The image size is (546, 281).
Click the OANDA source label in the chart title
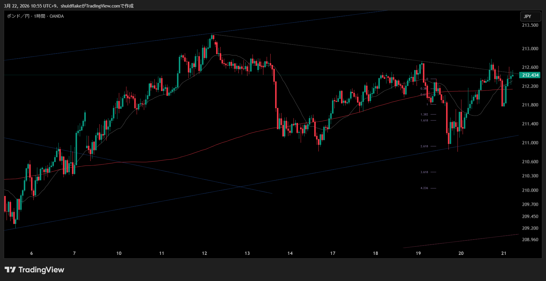pyautogui.click(x=57, y=16)
